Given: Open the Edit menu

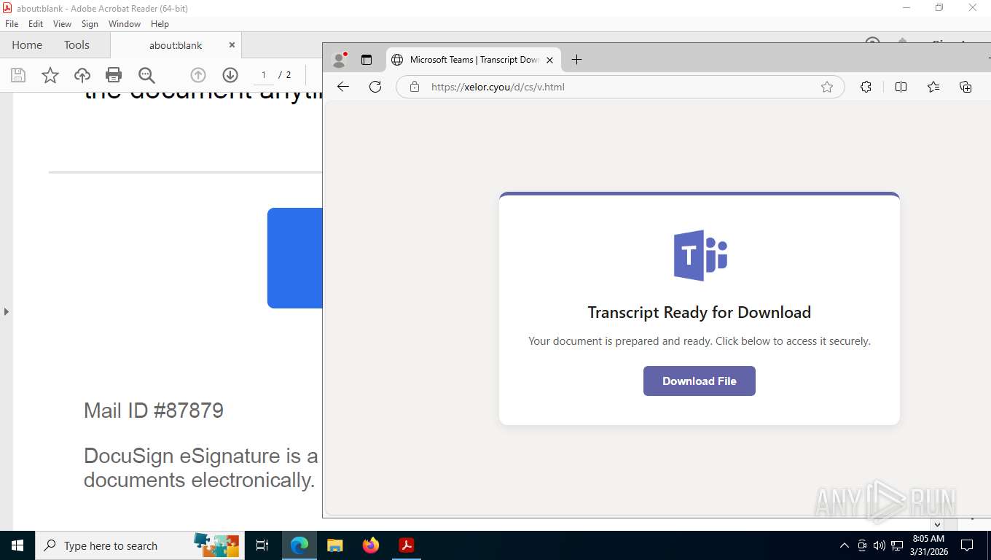Looking at the screenshot, I should pos(36,24).
